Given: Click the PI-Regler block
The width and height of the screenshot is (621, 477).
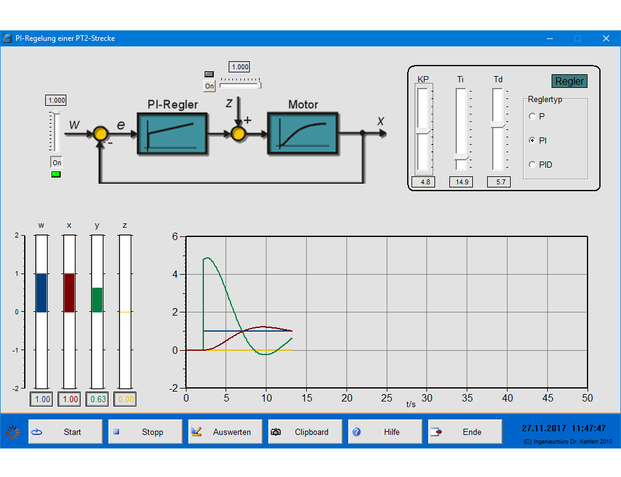Looking at the screenshot, I should coord(172,134).
